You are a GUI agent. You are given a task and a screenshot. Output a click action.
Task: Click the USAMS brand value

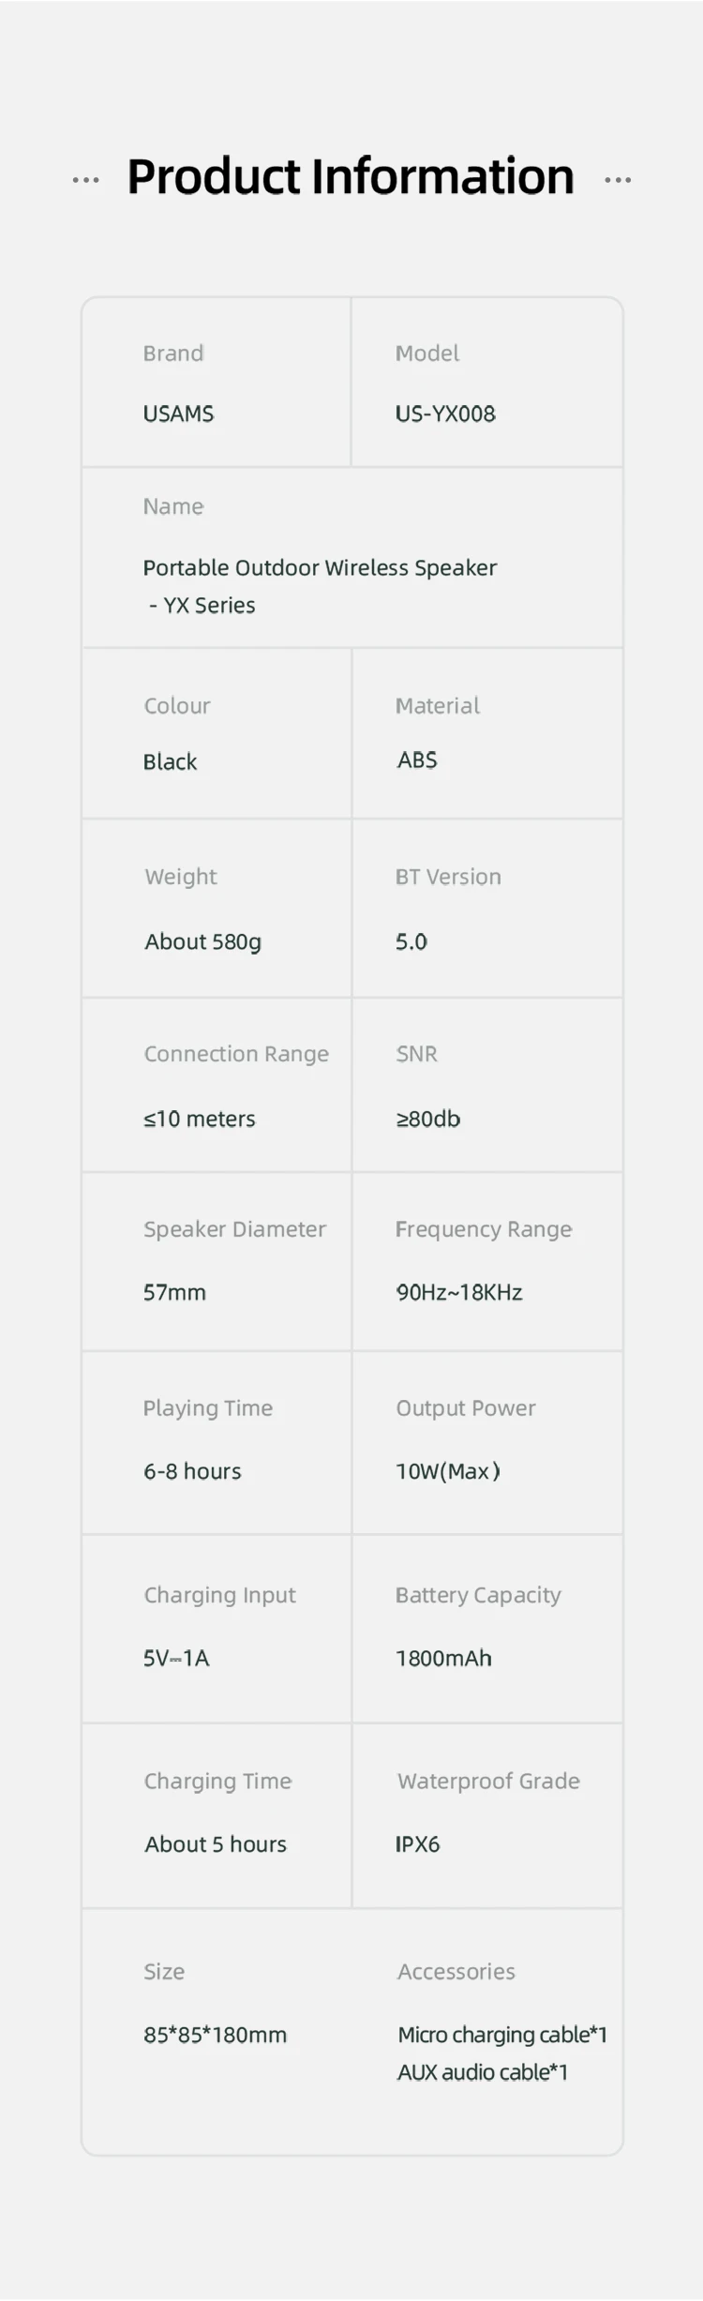(178, 414)
